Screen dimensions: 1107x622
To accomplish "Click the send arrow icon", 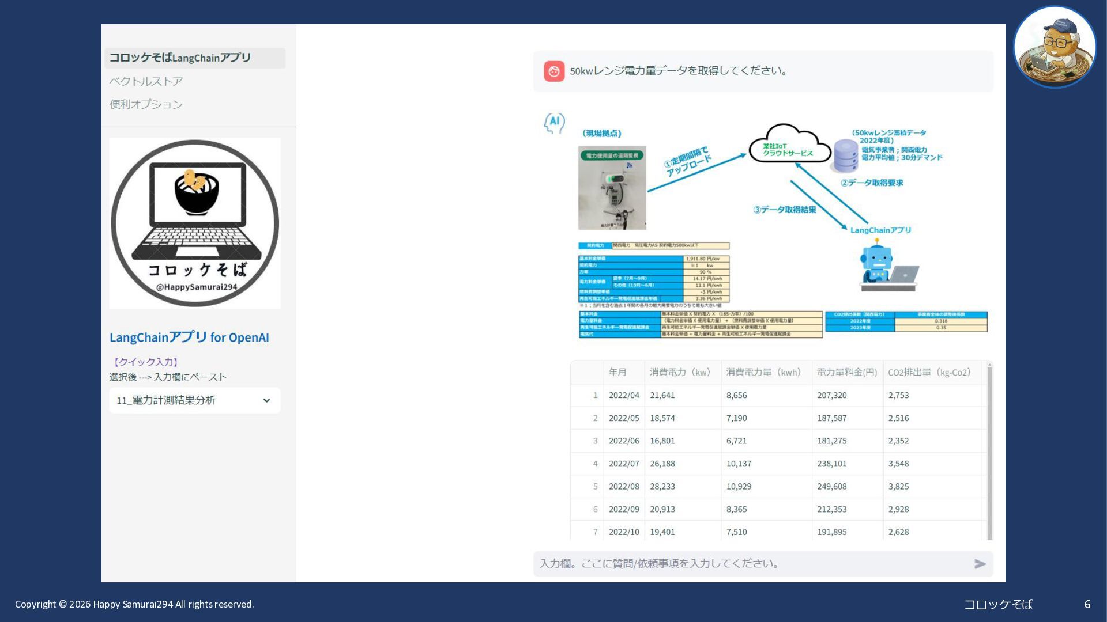I will 980,564.
